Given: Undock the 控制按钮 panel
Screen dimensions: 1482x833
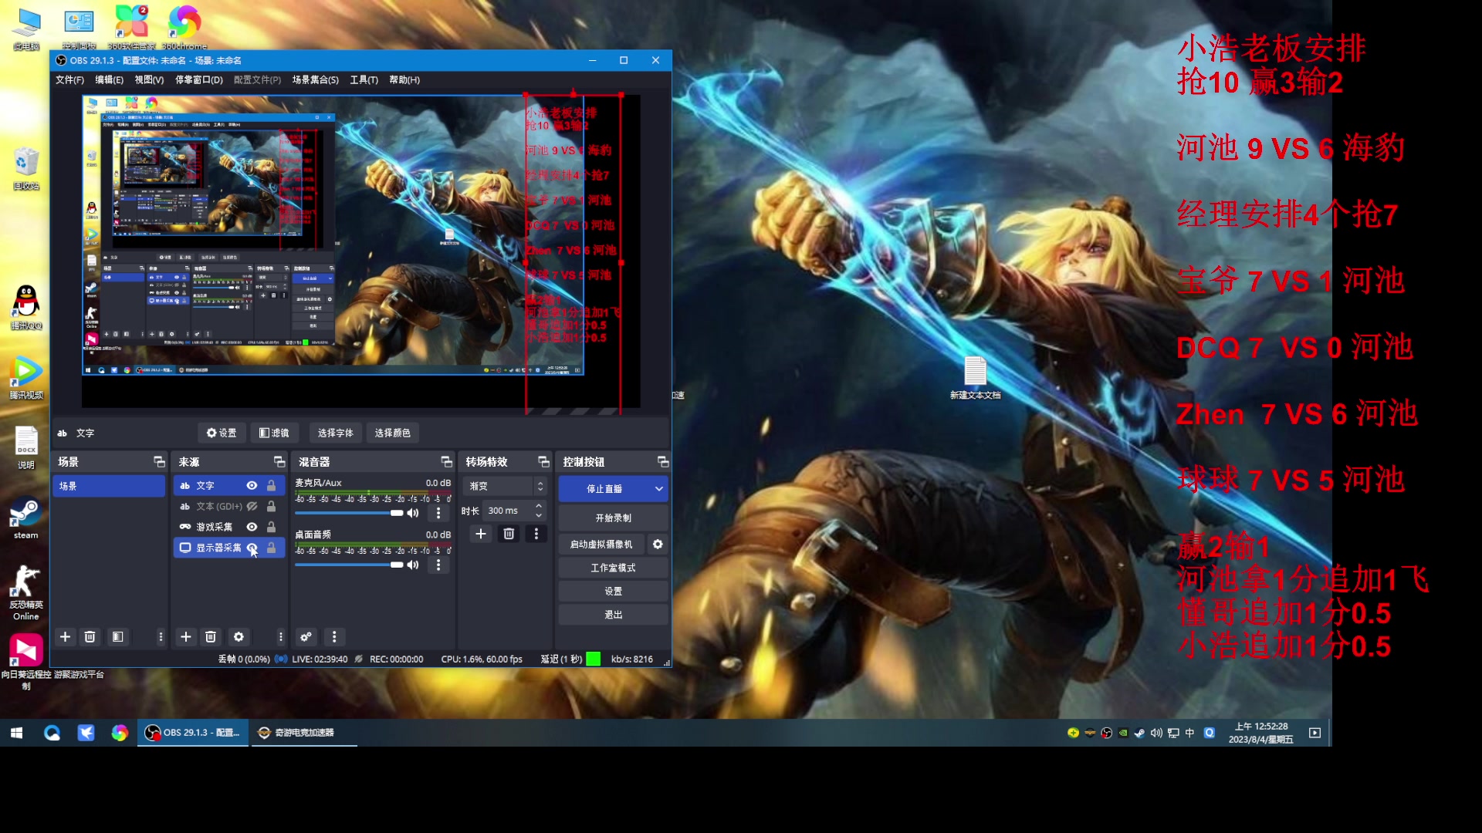Looking at the screenshot, I should coord(662,461).
